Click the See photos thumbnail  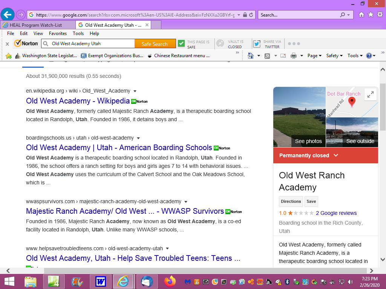[x=299, y=117]
